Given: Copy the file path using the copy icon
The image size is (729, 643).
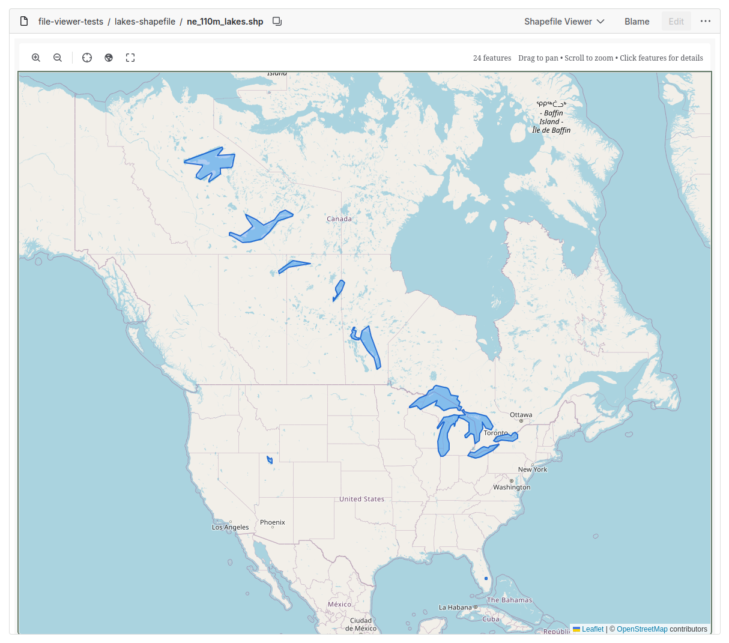Looking at the screenshot, I should coord(276,20).
